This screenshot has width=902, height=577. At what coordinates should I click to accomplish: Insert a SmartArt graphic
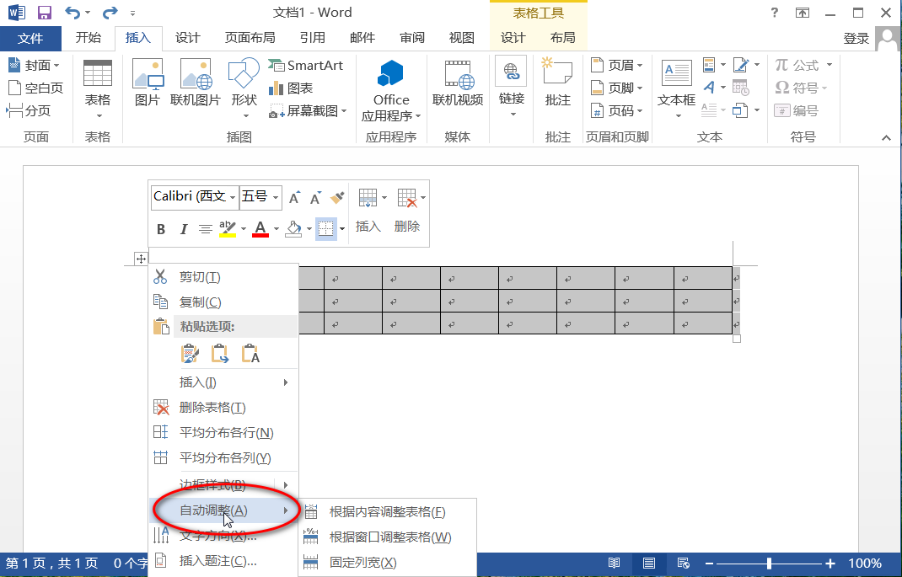305,65
